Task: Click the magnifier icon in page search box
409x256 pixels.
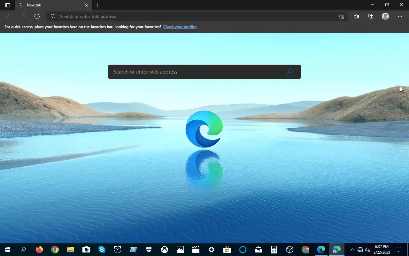Action: tap(289, 72)
